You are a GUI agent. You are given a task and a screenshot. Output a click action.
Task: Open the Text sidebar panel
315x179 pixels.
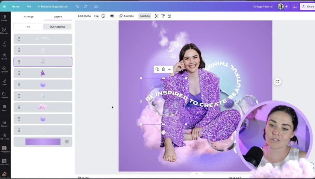click(4, 44)
